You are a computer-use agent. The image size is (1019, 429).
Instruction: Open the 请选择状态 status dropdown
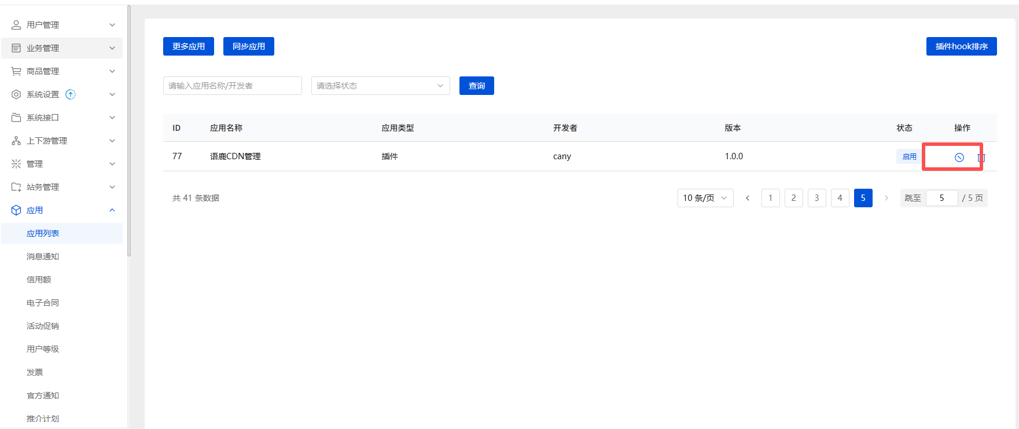point(380,86)
